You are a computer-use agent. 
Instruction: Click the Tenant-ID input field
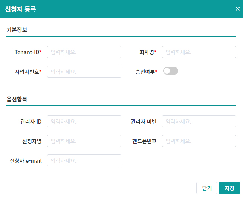84,52
